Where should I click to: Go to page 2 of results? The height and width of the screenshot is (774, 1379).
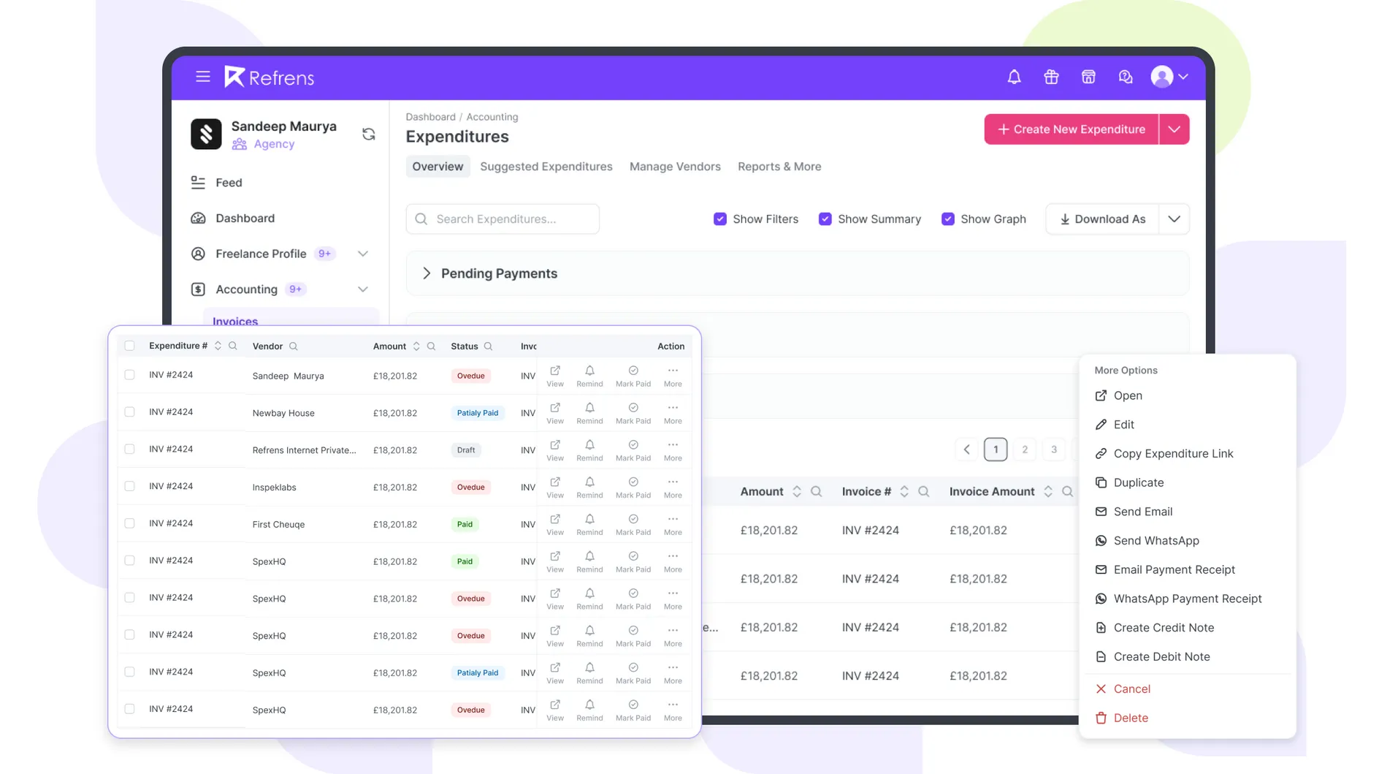[x=1025, y=449]
